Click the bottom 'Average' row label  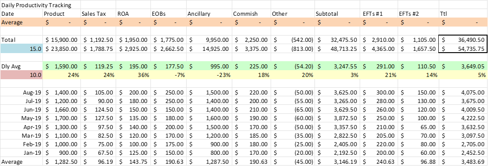(22, 162)
